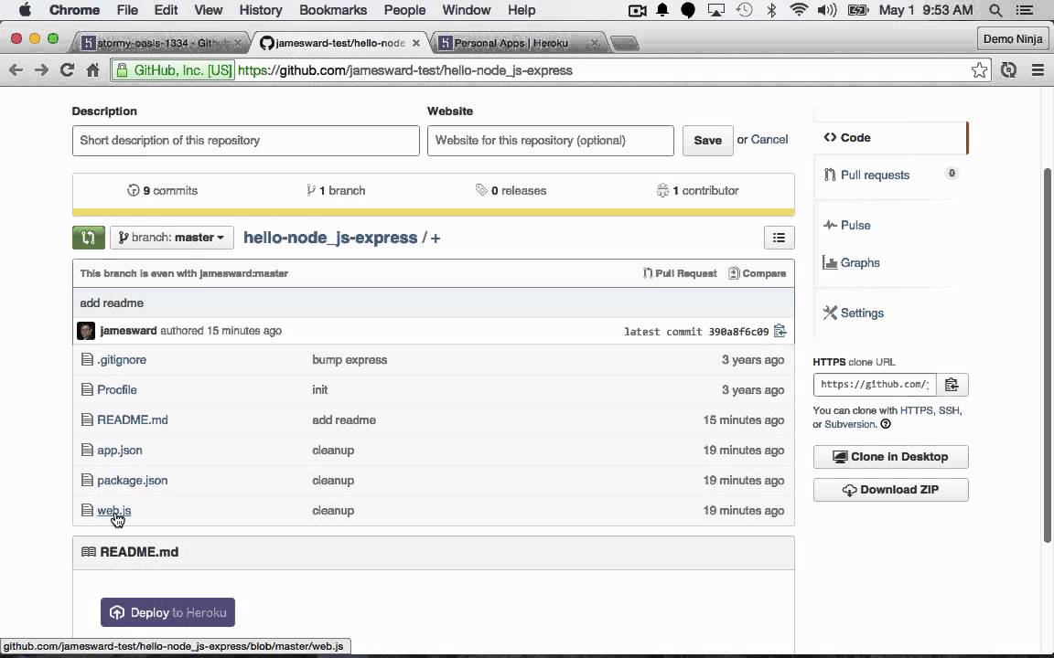Toggle the file list view icon button

[x=779, y=237]
